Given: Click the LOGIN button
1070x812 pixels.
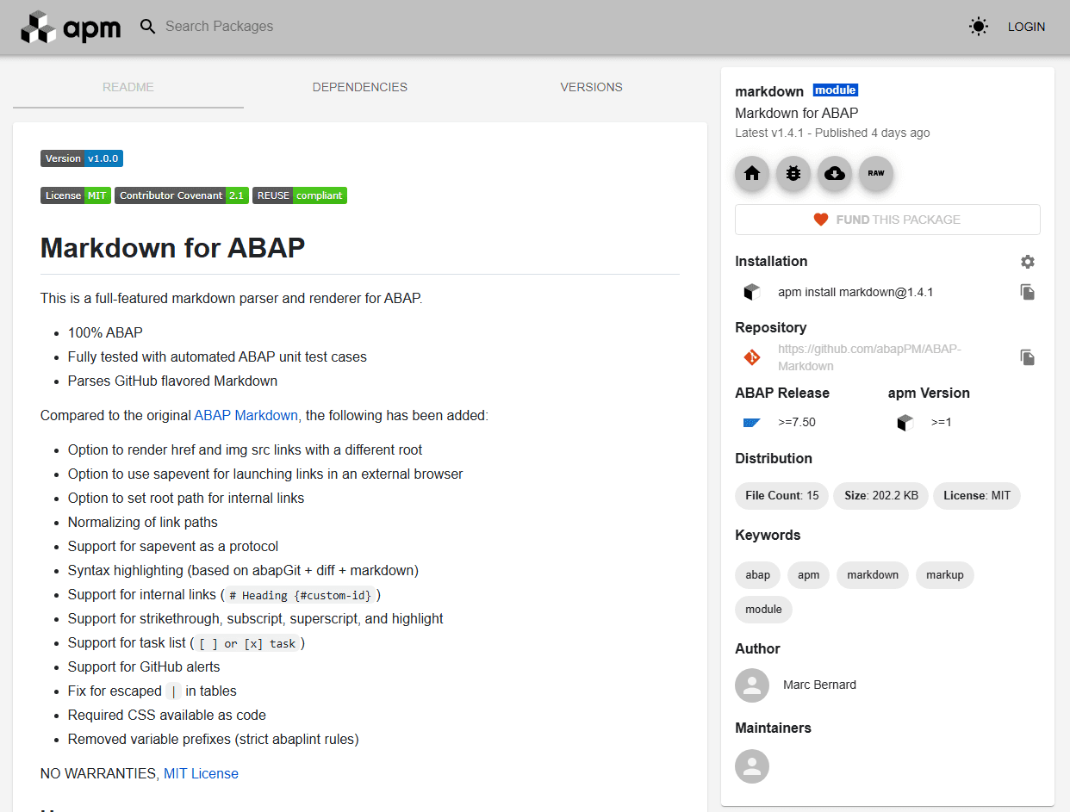Looking at the screenshot, I should 1026,27.
